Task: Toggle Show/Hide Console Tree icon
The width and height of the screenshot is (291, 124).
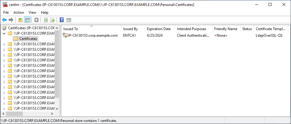Action: click(27, 20)
